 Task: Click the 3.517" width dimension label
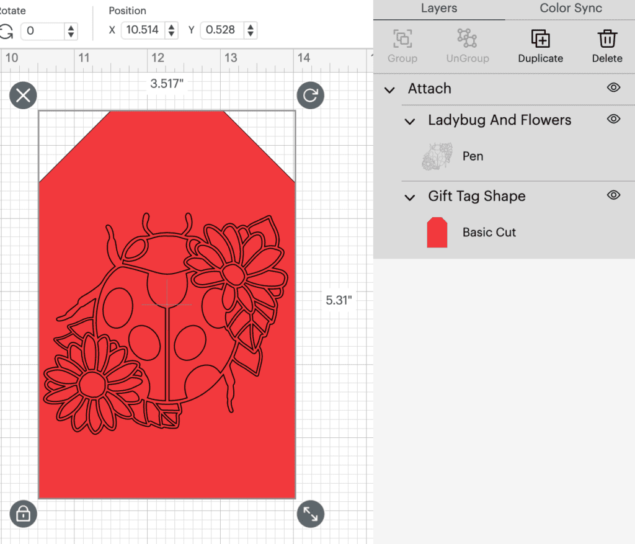point(167,84)
